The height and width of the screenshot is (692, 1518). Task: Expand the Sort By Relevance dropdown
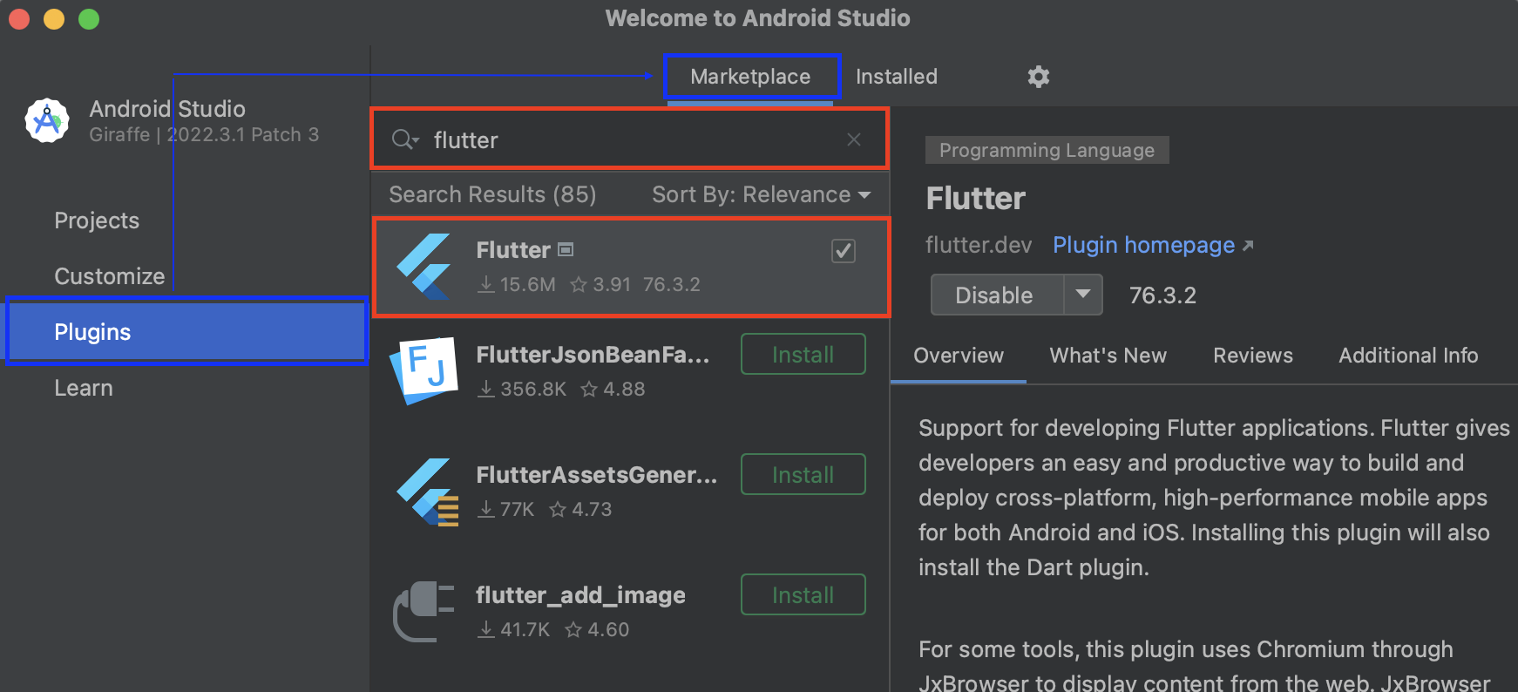[x=761, y=194]
